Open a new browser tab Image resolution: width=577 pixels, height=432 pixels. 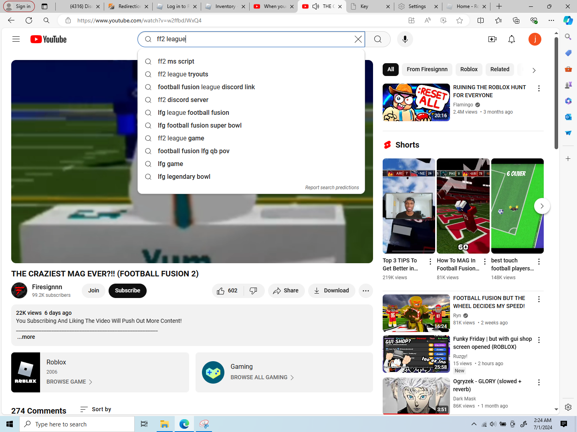[x=499, y=6]
